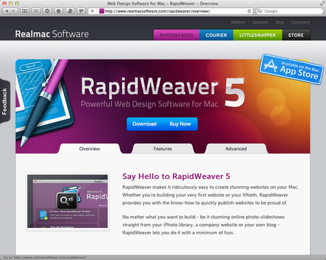
Task: Select the LittleSnapper nav tab
Action: coord(258,35)
